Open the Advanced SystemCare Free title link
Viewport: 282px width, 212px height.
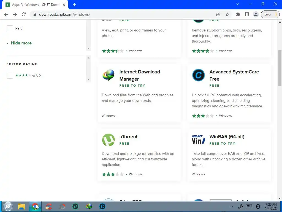(234, 75)
